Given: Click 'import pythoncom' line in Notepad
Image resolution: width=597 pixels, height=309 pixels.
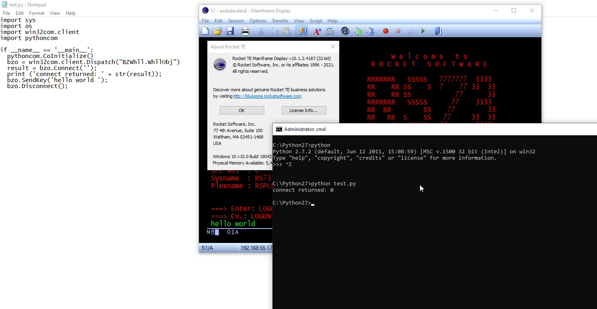Looking at the screenshot, I should pos(29,38).
